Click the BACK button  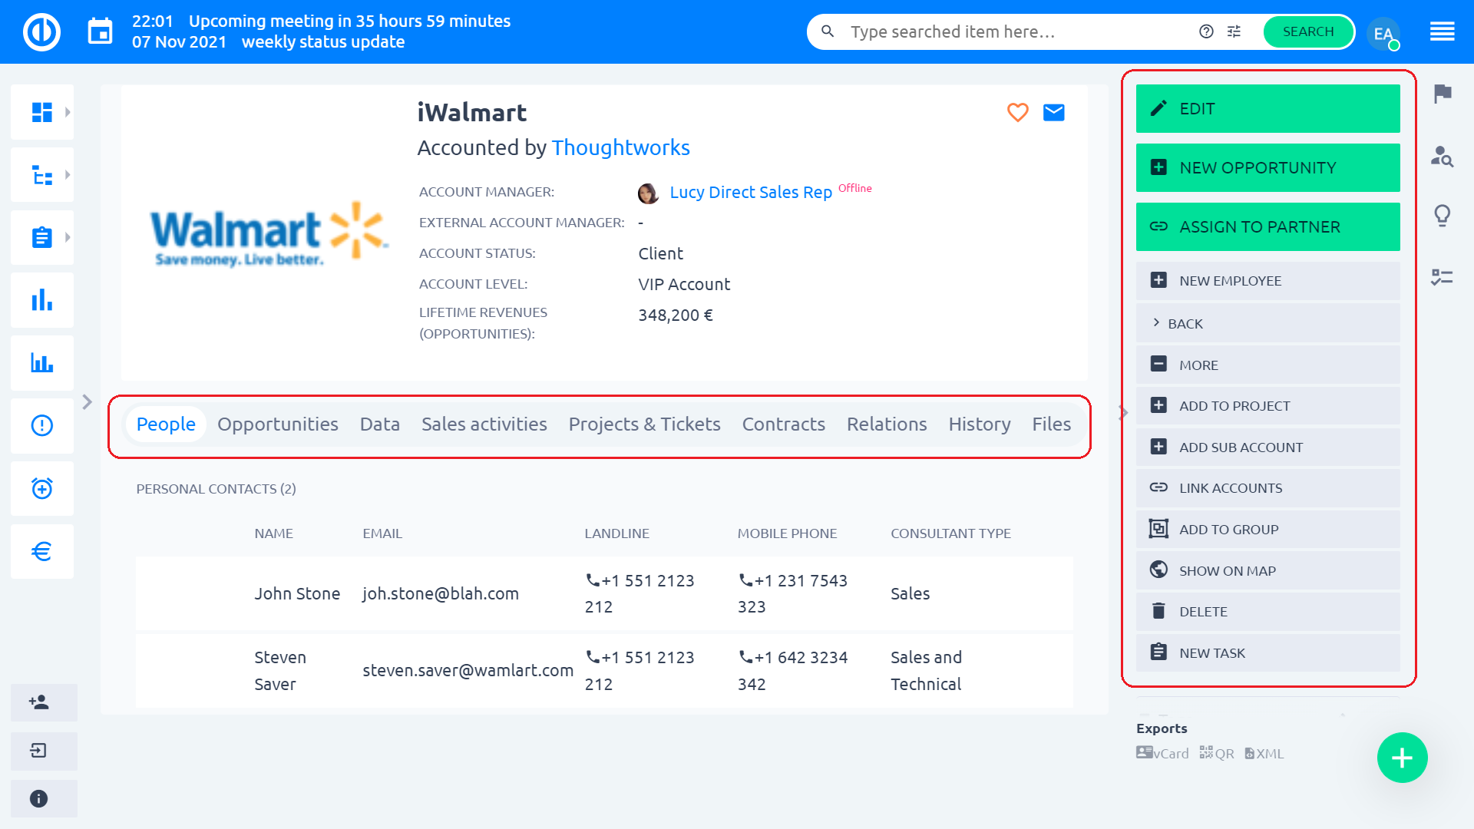click(1267, 324)
